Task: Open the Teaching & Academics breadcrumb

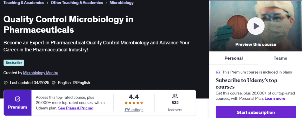Action: [x=24, y=3]
